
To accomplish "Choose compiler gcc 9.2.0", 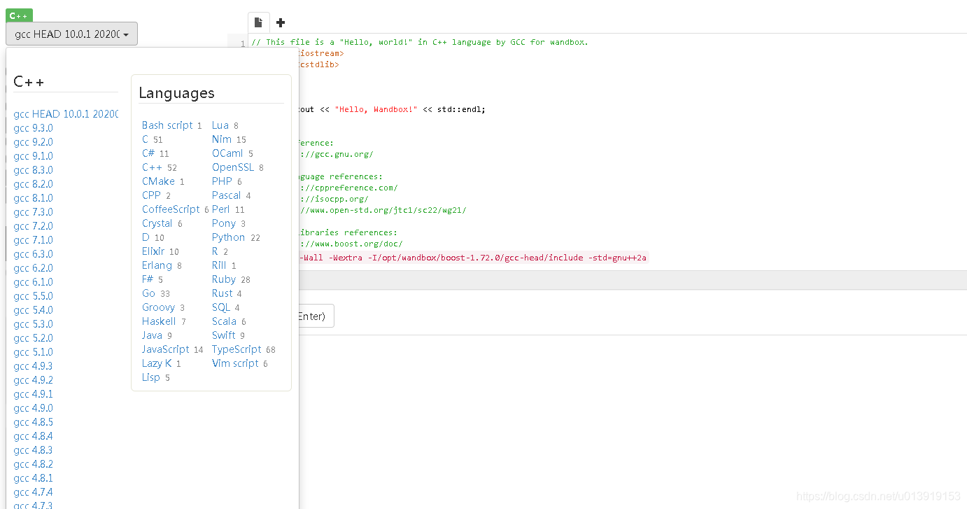I will [x=33, y=142].
